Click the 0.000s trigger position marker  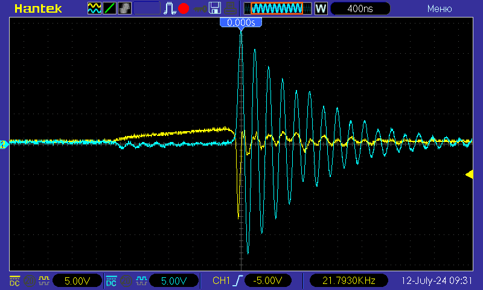pyautogui.click(x=241, y=23)
